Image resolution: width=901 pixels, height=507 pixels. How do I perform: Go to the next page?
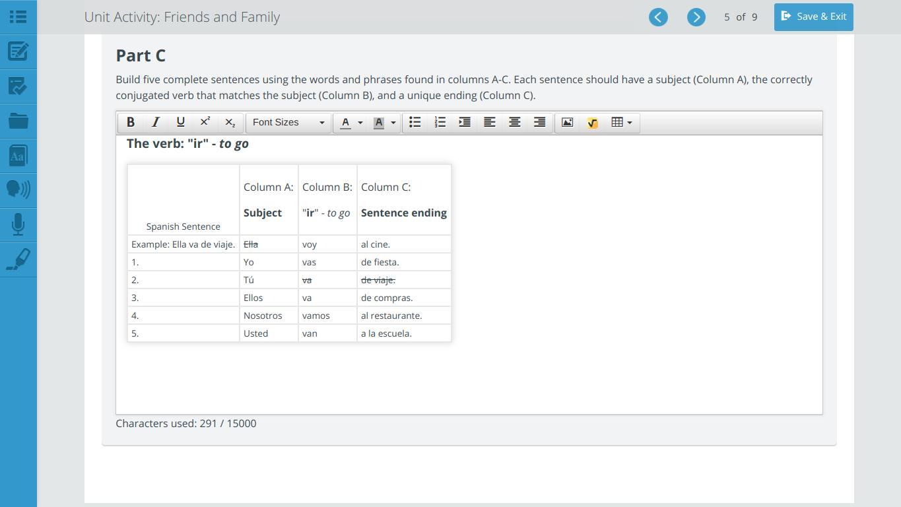[696, 17]
